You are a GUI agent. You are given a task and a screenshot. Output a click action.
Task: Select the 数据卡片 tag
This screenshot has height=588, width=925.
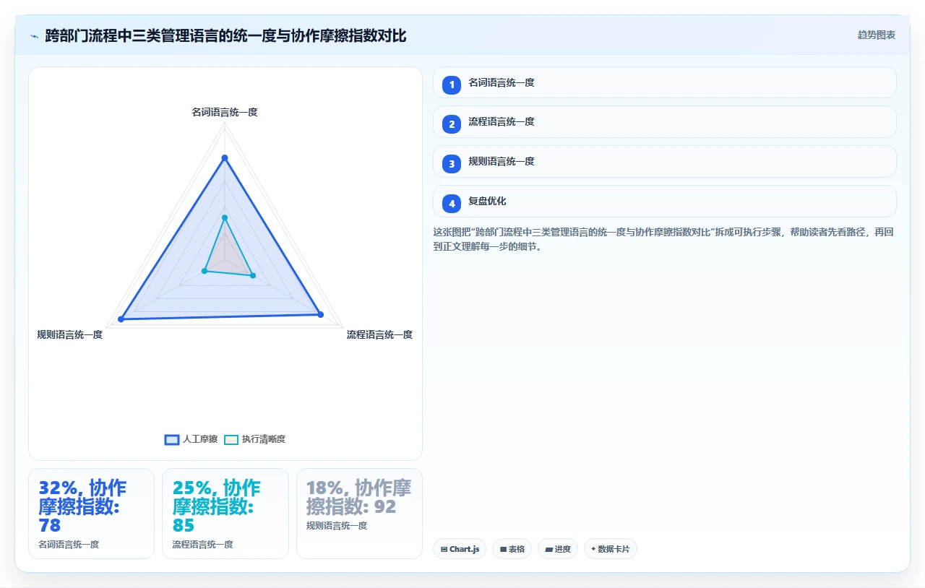(x=611, y=549)
